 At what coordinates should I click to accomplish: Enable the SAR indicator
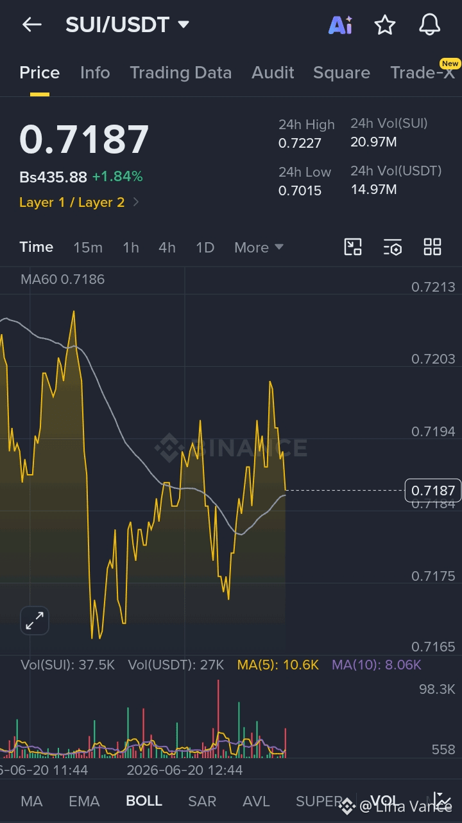point(202,801)
